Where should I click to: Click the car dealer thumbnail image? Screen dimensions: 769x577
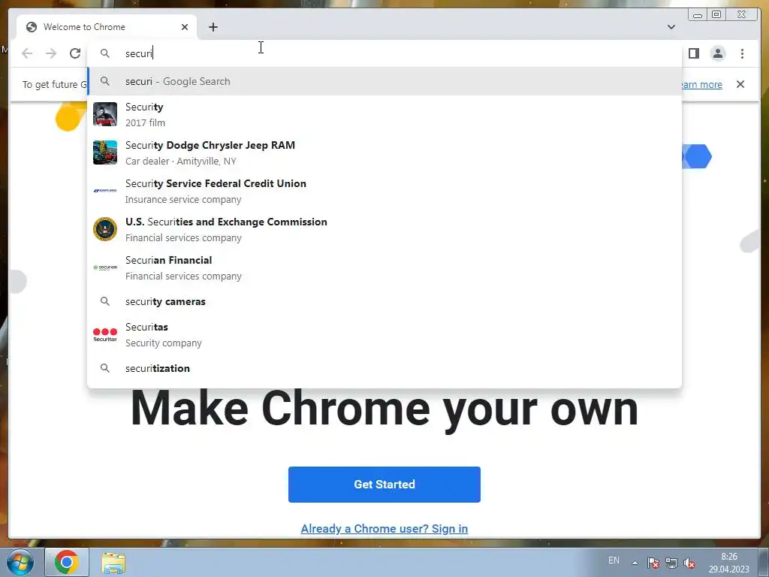[105, 153]
